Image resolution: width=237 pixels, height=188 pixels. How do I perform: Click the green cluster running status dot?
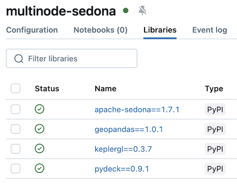click(126, 11)
